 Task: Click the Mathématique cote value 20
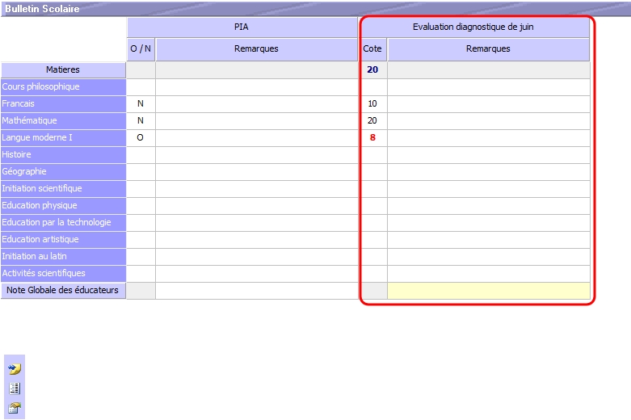pyautogui.click(x=372, y=120)
